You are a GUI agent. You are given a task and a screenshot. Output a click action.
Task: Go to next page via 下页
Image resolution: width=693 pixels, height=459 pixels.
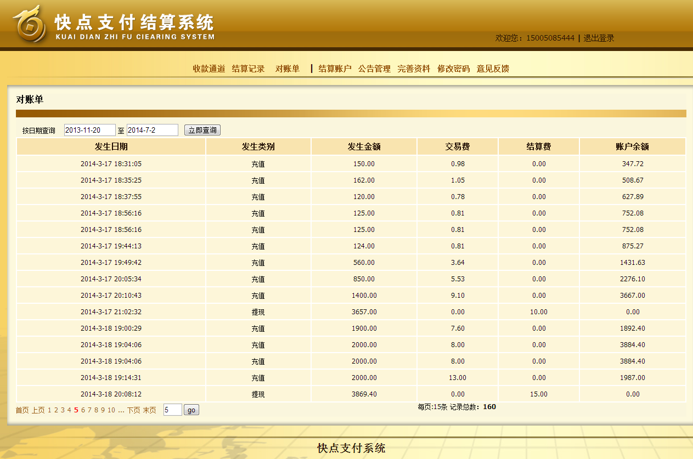pyautogui.click(x=133, y=410)
